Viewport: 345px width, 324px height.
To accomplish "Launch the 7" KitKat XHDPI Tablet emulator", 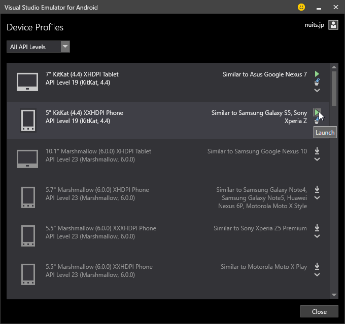I will [x=317, y=74].
